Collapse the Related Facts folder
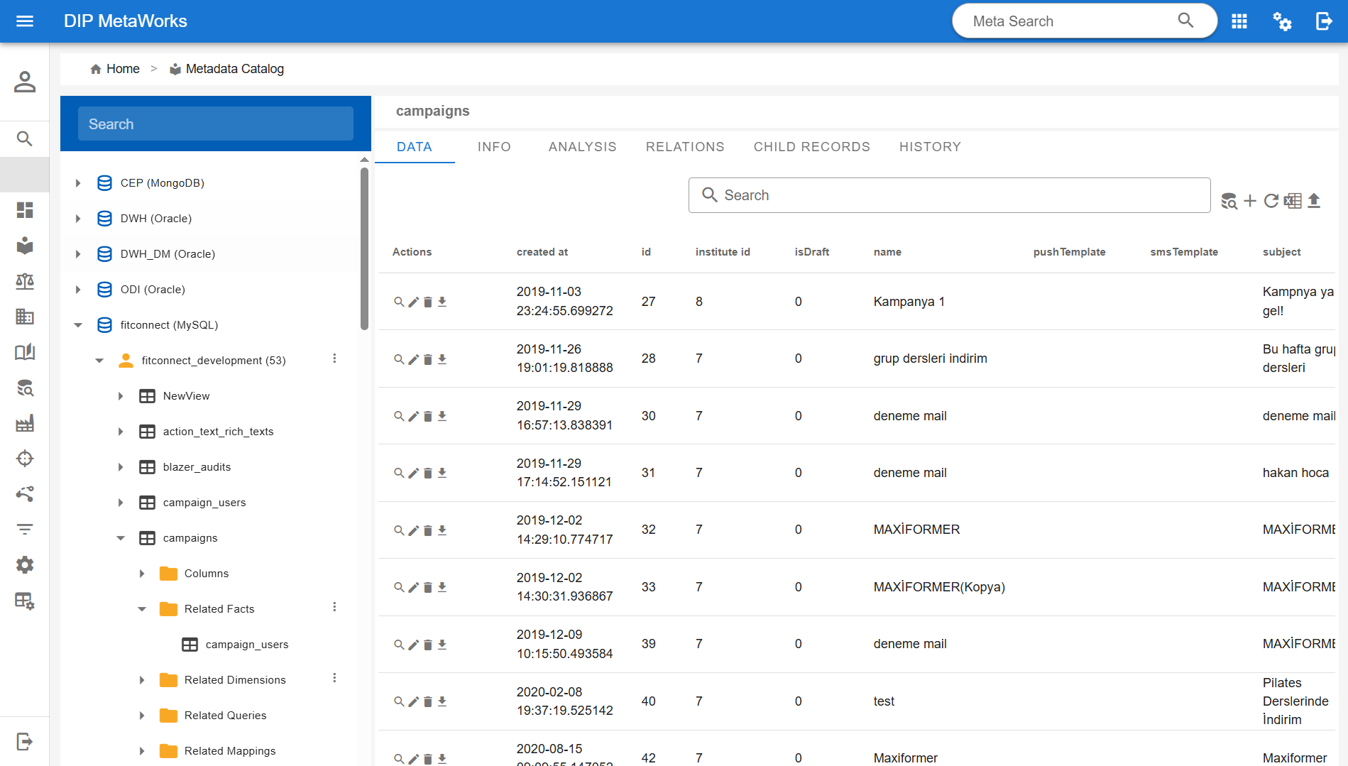The width and height of the screenshot is (1348, 766). (x=142, y=609)
